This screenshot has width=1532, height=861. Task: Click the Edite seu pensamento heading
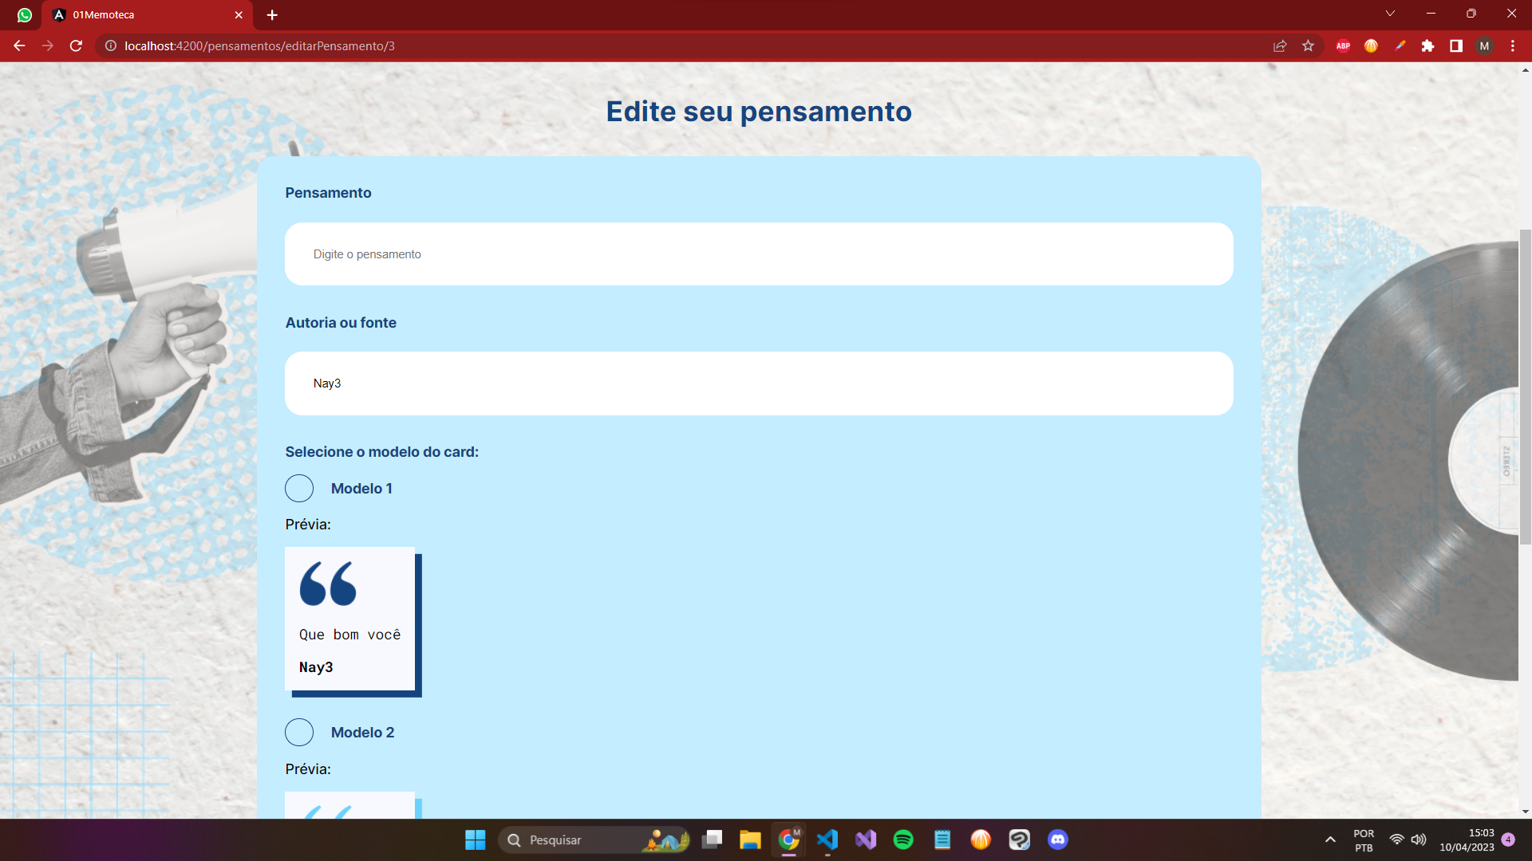pyautogui.click(x=759, y=112)
